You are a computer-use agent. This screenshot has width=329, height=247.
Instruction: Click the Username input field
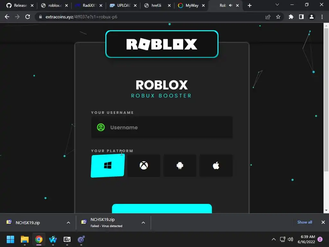[162, 127]
